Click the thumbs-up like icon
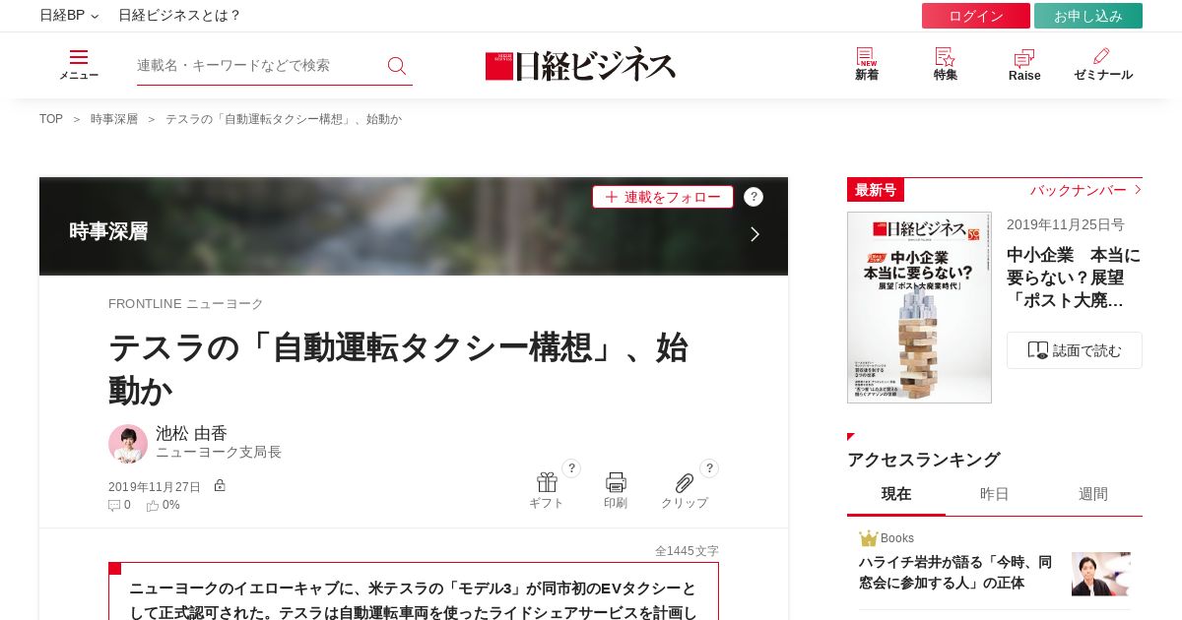This screenshot has height=620, width=1182. (153, 505)
